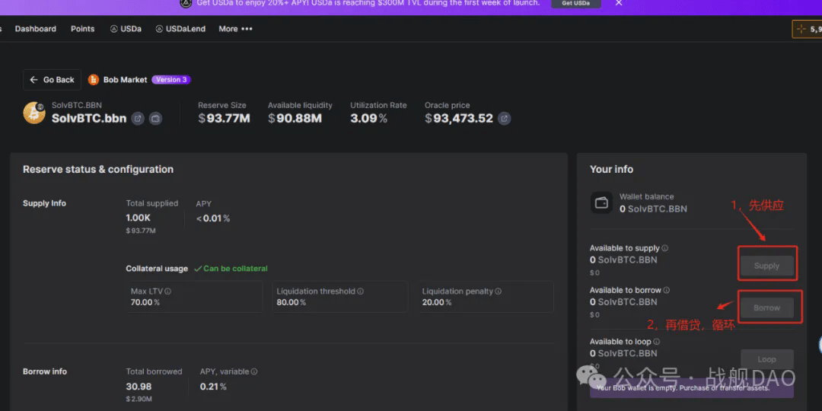This screenshot has height=411, width=822.
Task: Open the Points nav item
Action: coord(83,29)
